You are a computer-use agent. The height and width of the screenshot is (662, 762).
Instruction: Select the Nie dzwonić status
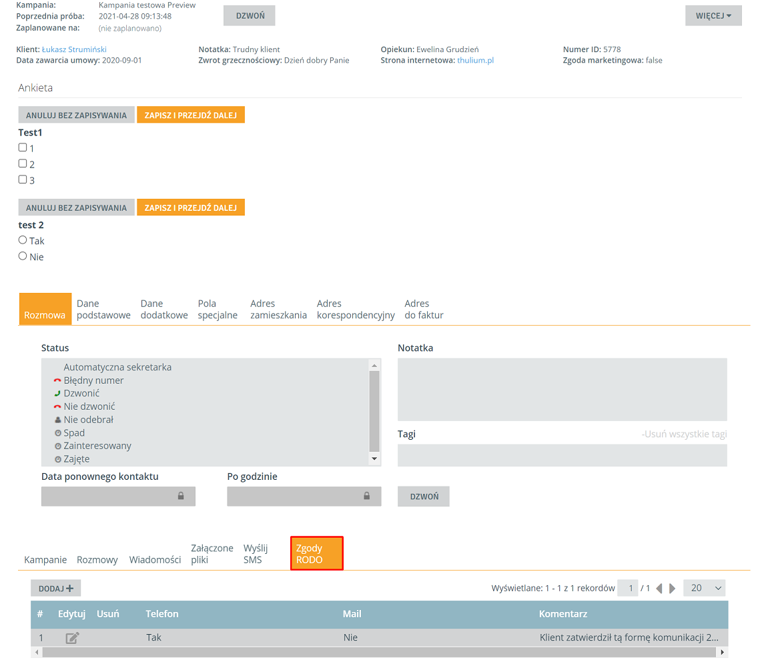[89, 406]
